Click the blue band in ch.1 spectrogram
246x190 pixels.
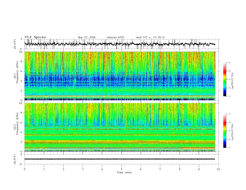[x=120, y=80]
